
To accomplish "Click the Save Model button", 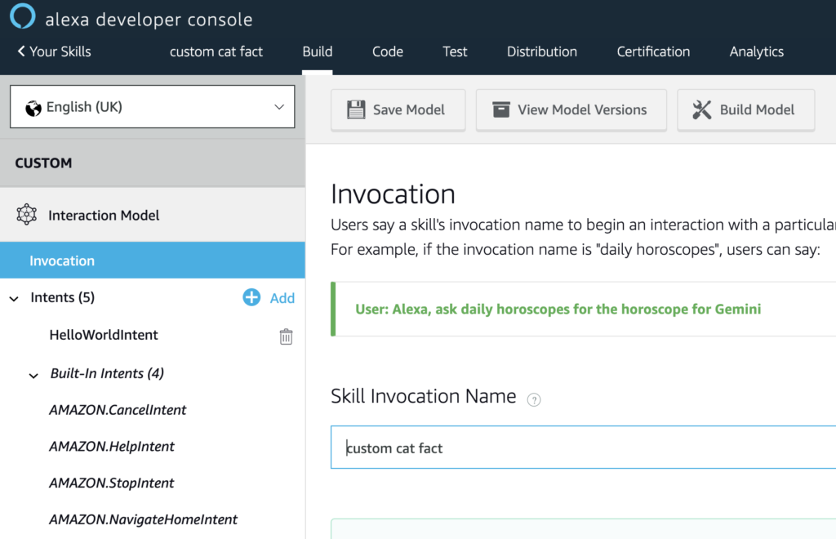I will pos(398,109).
